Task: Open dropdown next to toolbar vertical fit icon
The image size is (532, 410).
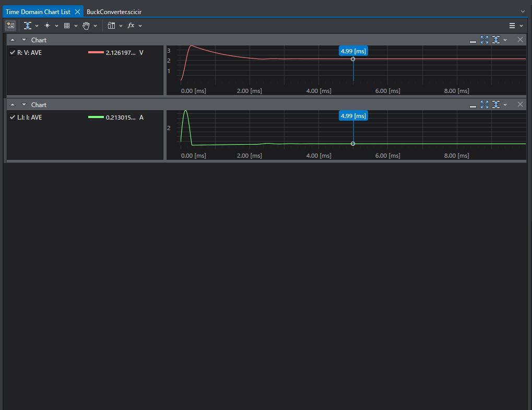Action: point(37,26)
